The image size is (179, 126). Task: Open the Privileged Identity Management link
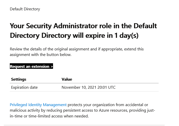pyautogui.click(x=38, y=105)
